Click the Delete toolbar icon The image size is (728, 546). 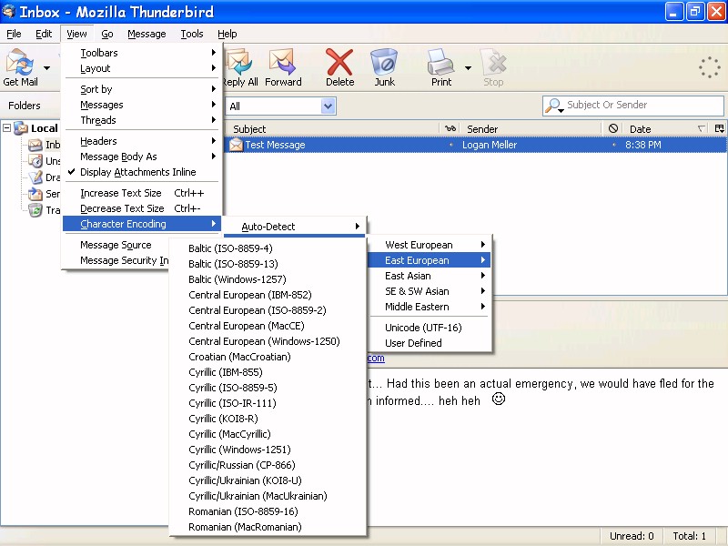[339, 62]
